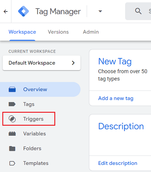Image resolution: width=151 pixels, height=172 pixels.
Task: Switch to the Versions tab
Action: tap(58, 32)
